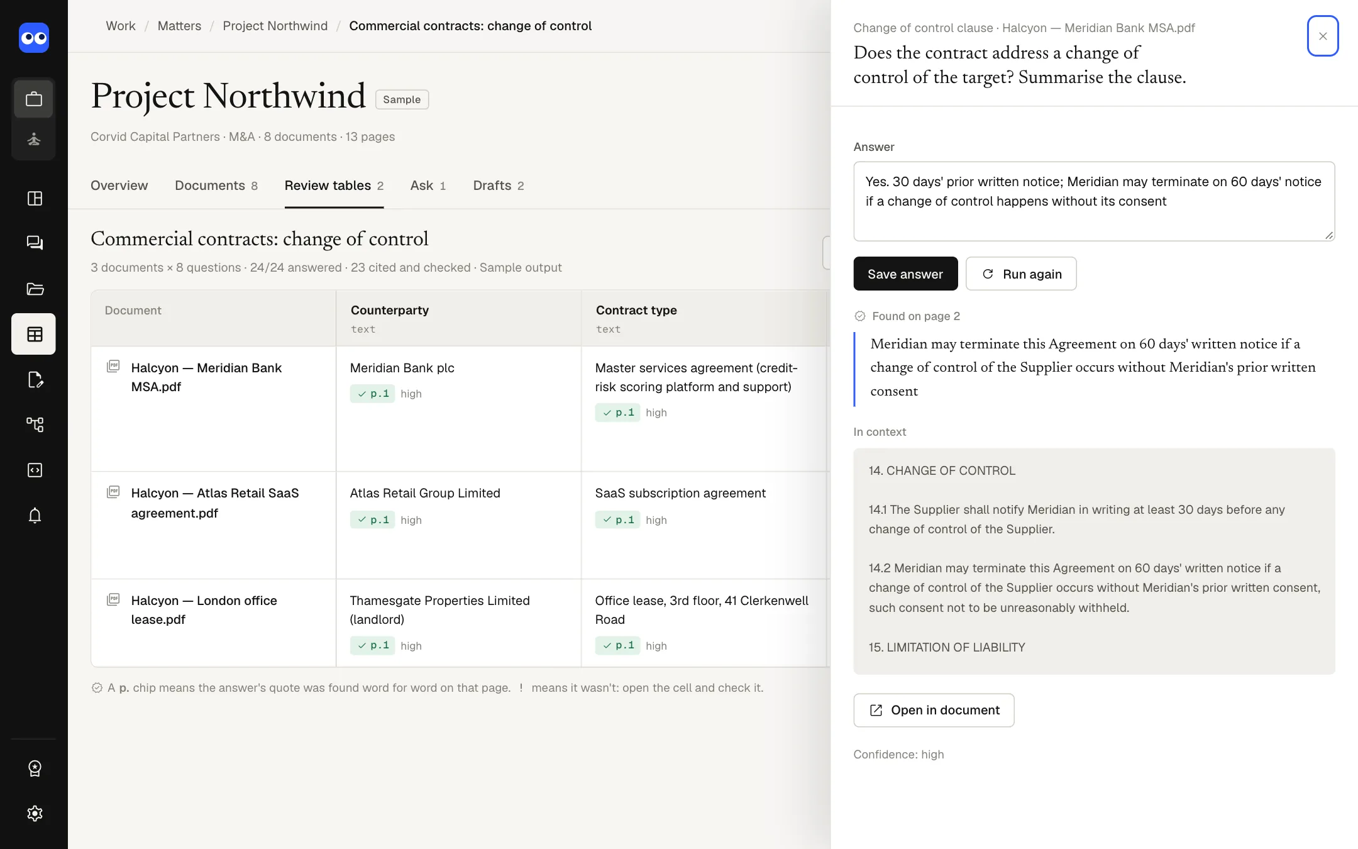Click PDF icon beside Meridian Bank MSA
The height and width of the screenshot is (849, 1358).
click(113, 366)
